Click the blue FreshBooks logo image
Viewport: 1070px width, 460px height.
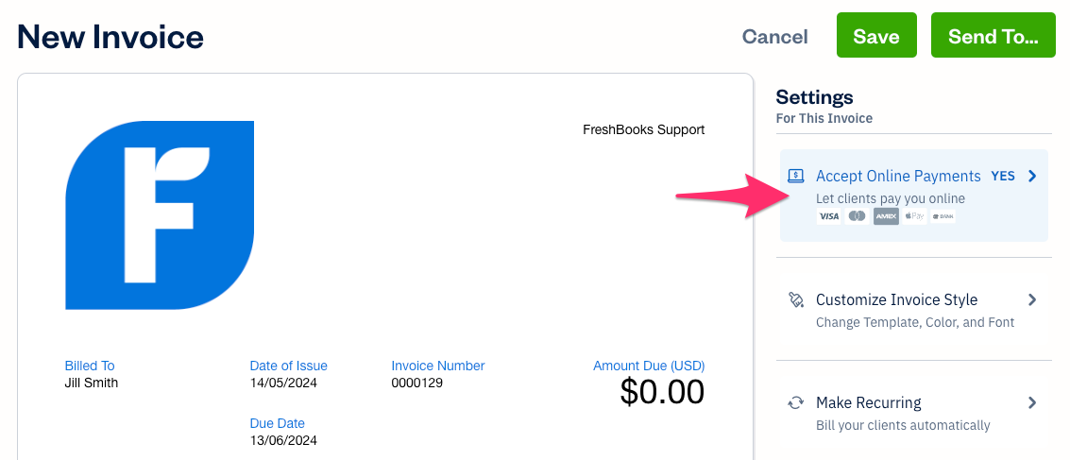click(x=160, y=215)
